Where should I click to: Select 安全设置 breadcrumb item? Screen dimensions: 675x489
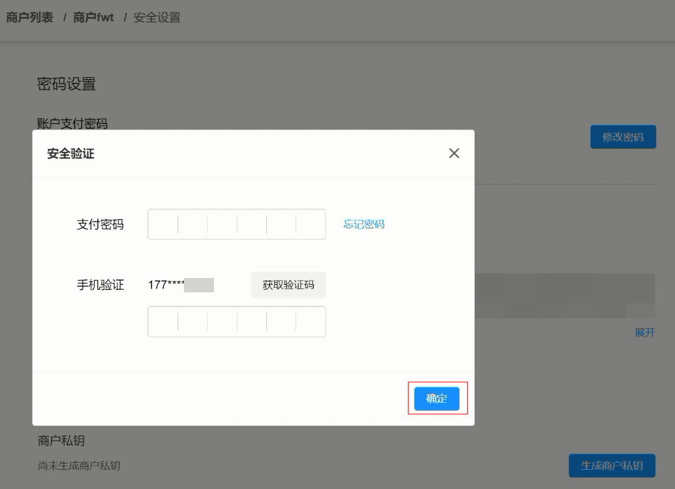click(x=157, y=18)
